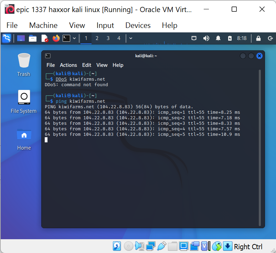The width and height of the screenshot is (276, 253).
Task: Click the 'PING kiwifarms.net' output header line
Action: 119,107
